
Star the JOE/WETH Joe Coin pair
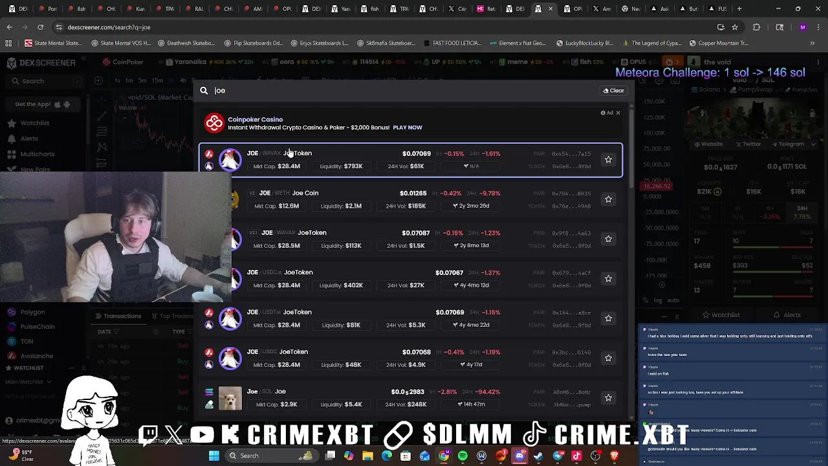(x=608, y=199)
